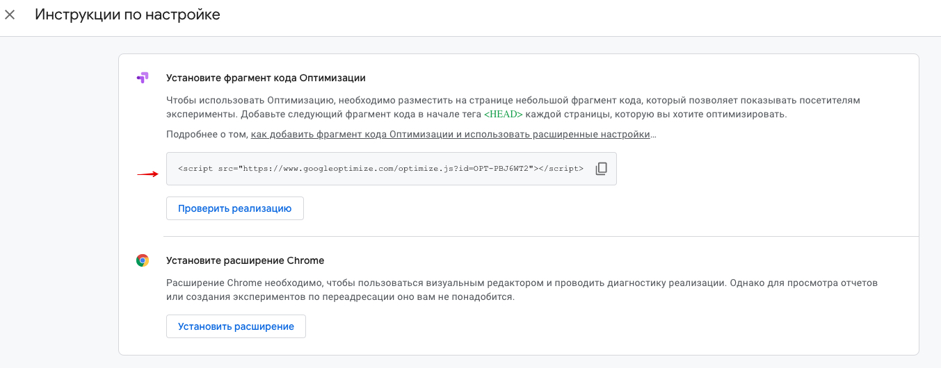This screenshot has height=368, width=941.
Task: Click the OPT-PBJ6WT2 container ID in the snippet
Action: point(502,169)
